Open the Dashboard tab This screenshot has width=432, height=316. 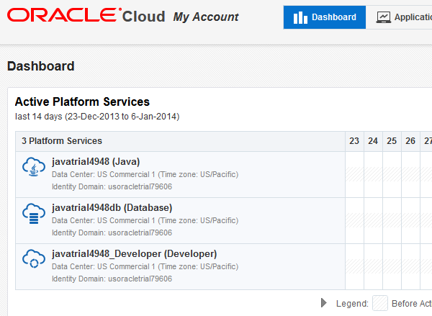click(x=325, y=17)
